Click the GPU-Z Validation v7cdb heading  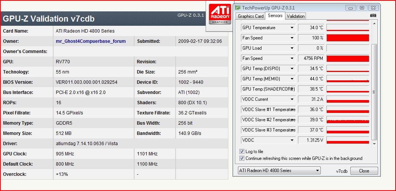pyautogui.click(x=49, y=19)
